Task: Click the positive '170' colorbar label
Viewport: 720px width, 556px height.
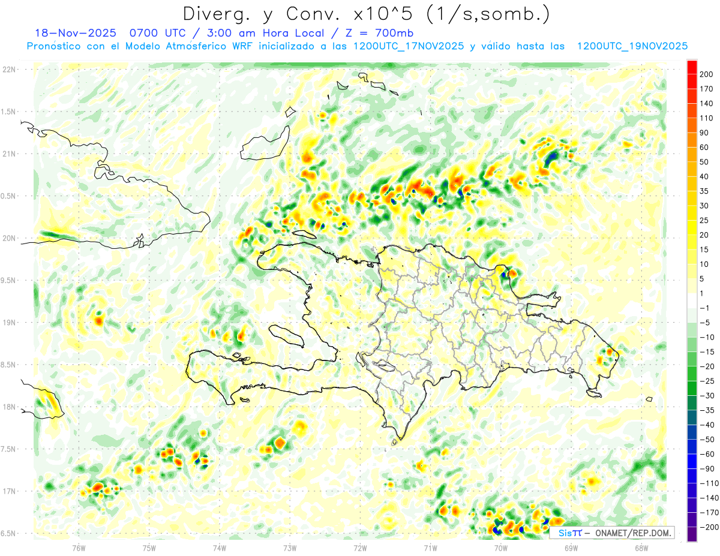Action: (x=707, y=89)
